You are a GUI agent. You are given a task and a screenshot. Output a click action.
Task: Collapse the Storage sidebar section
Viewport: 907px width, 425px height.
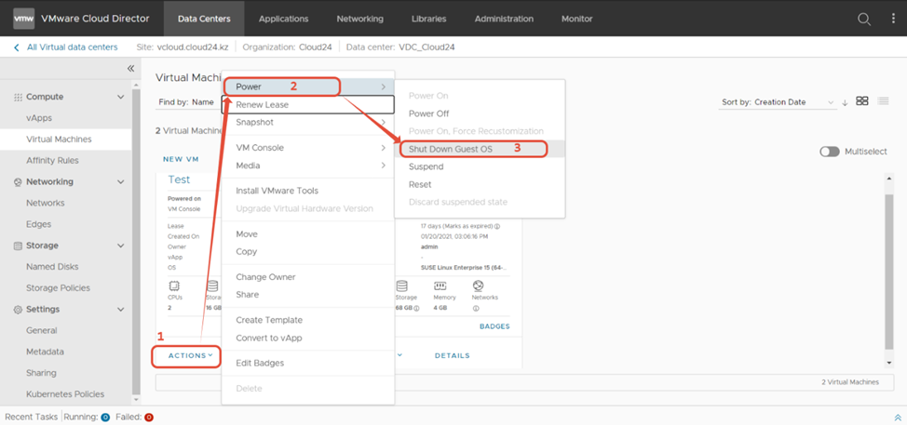point(121,246)
